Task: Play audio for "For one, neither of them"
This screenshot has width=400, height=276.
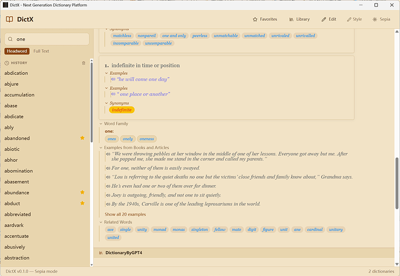Action: 108,168
